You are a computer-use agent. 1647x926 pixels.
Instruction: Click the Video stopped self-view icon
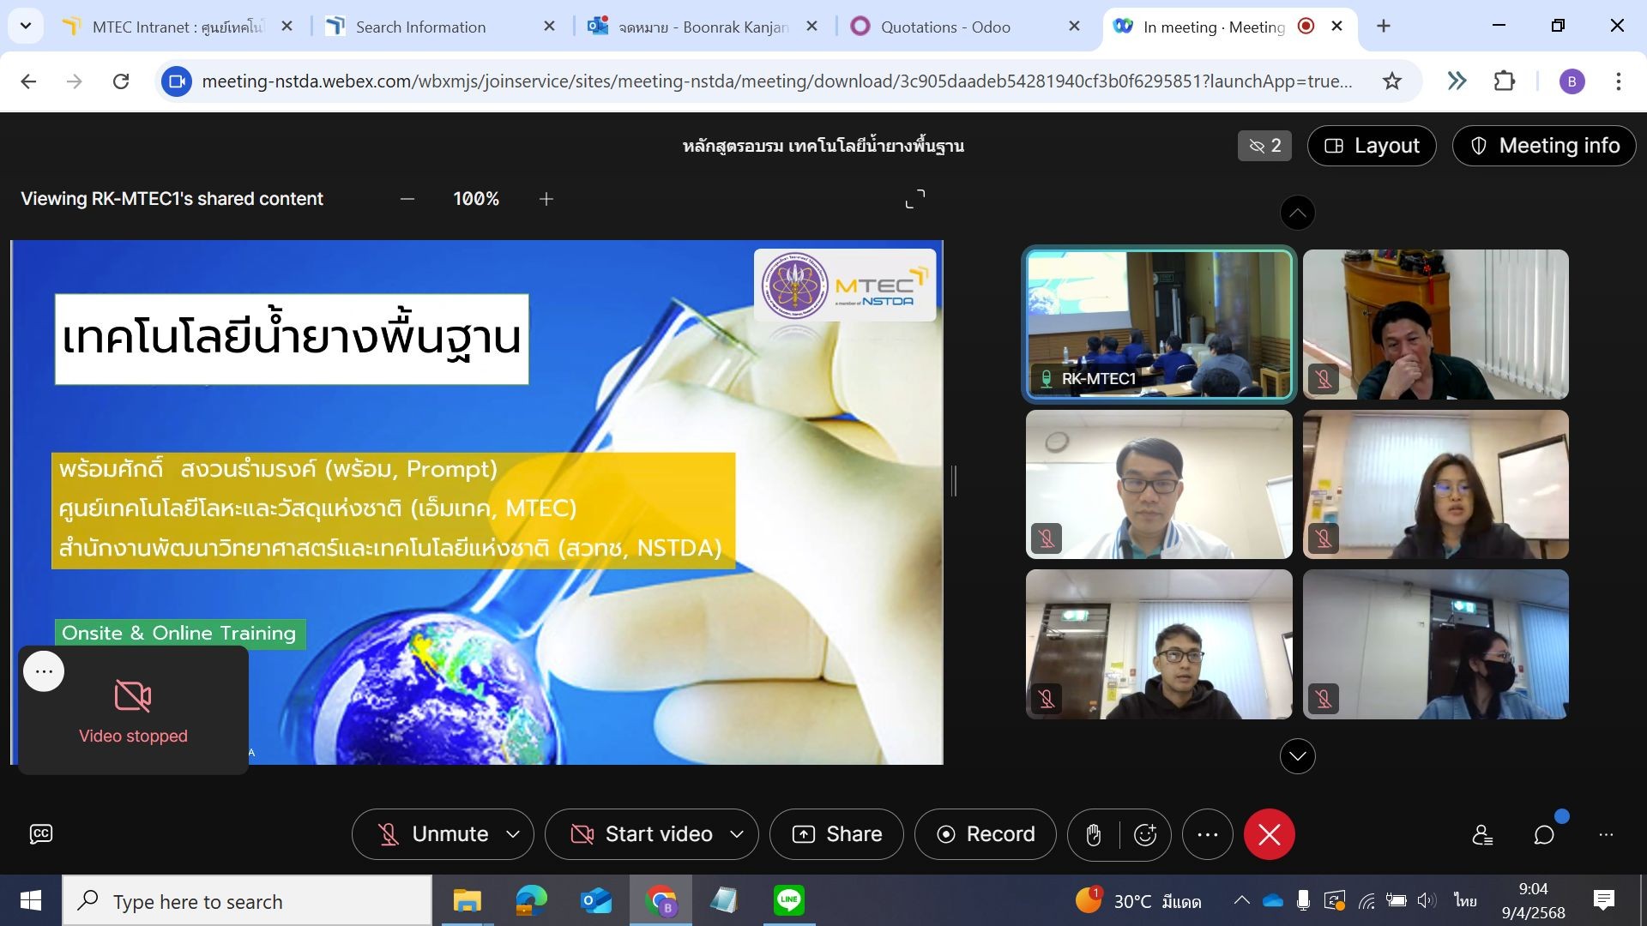coord(133,696)
